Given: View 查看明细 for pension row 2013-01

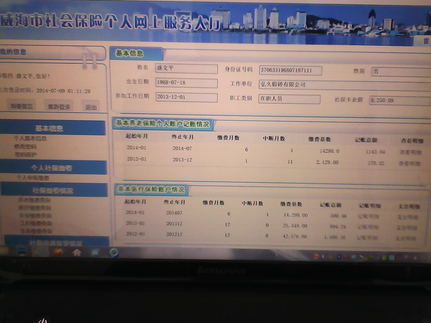Looking at the screenshot, I should [x=410, y=163].
